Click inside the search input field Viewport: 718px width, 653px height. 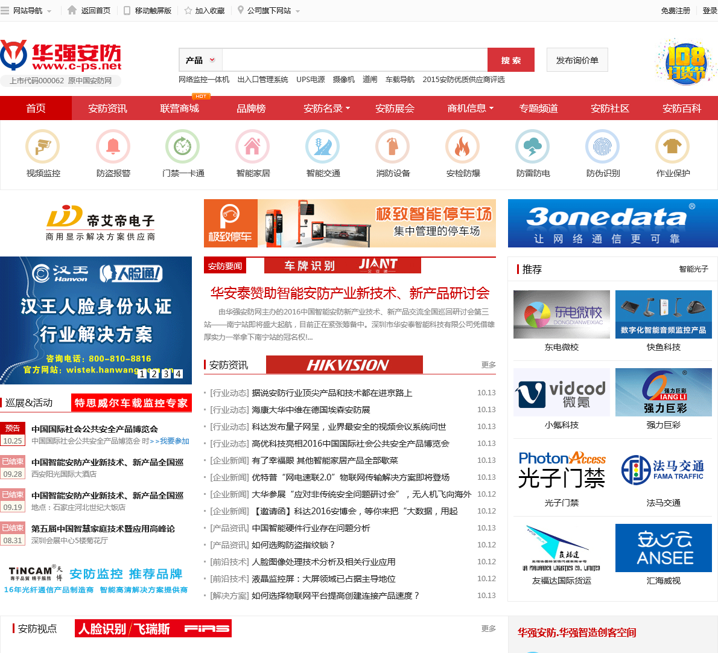click(x=355, y=60)
